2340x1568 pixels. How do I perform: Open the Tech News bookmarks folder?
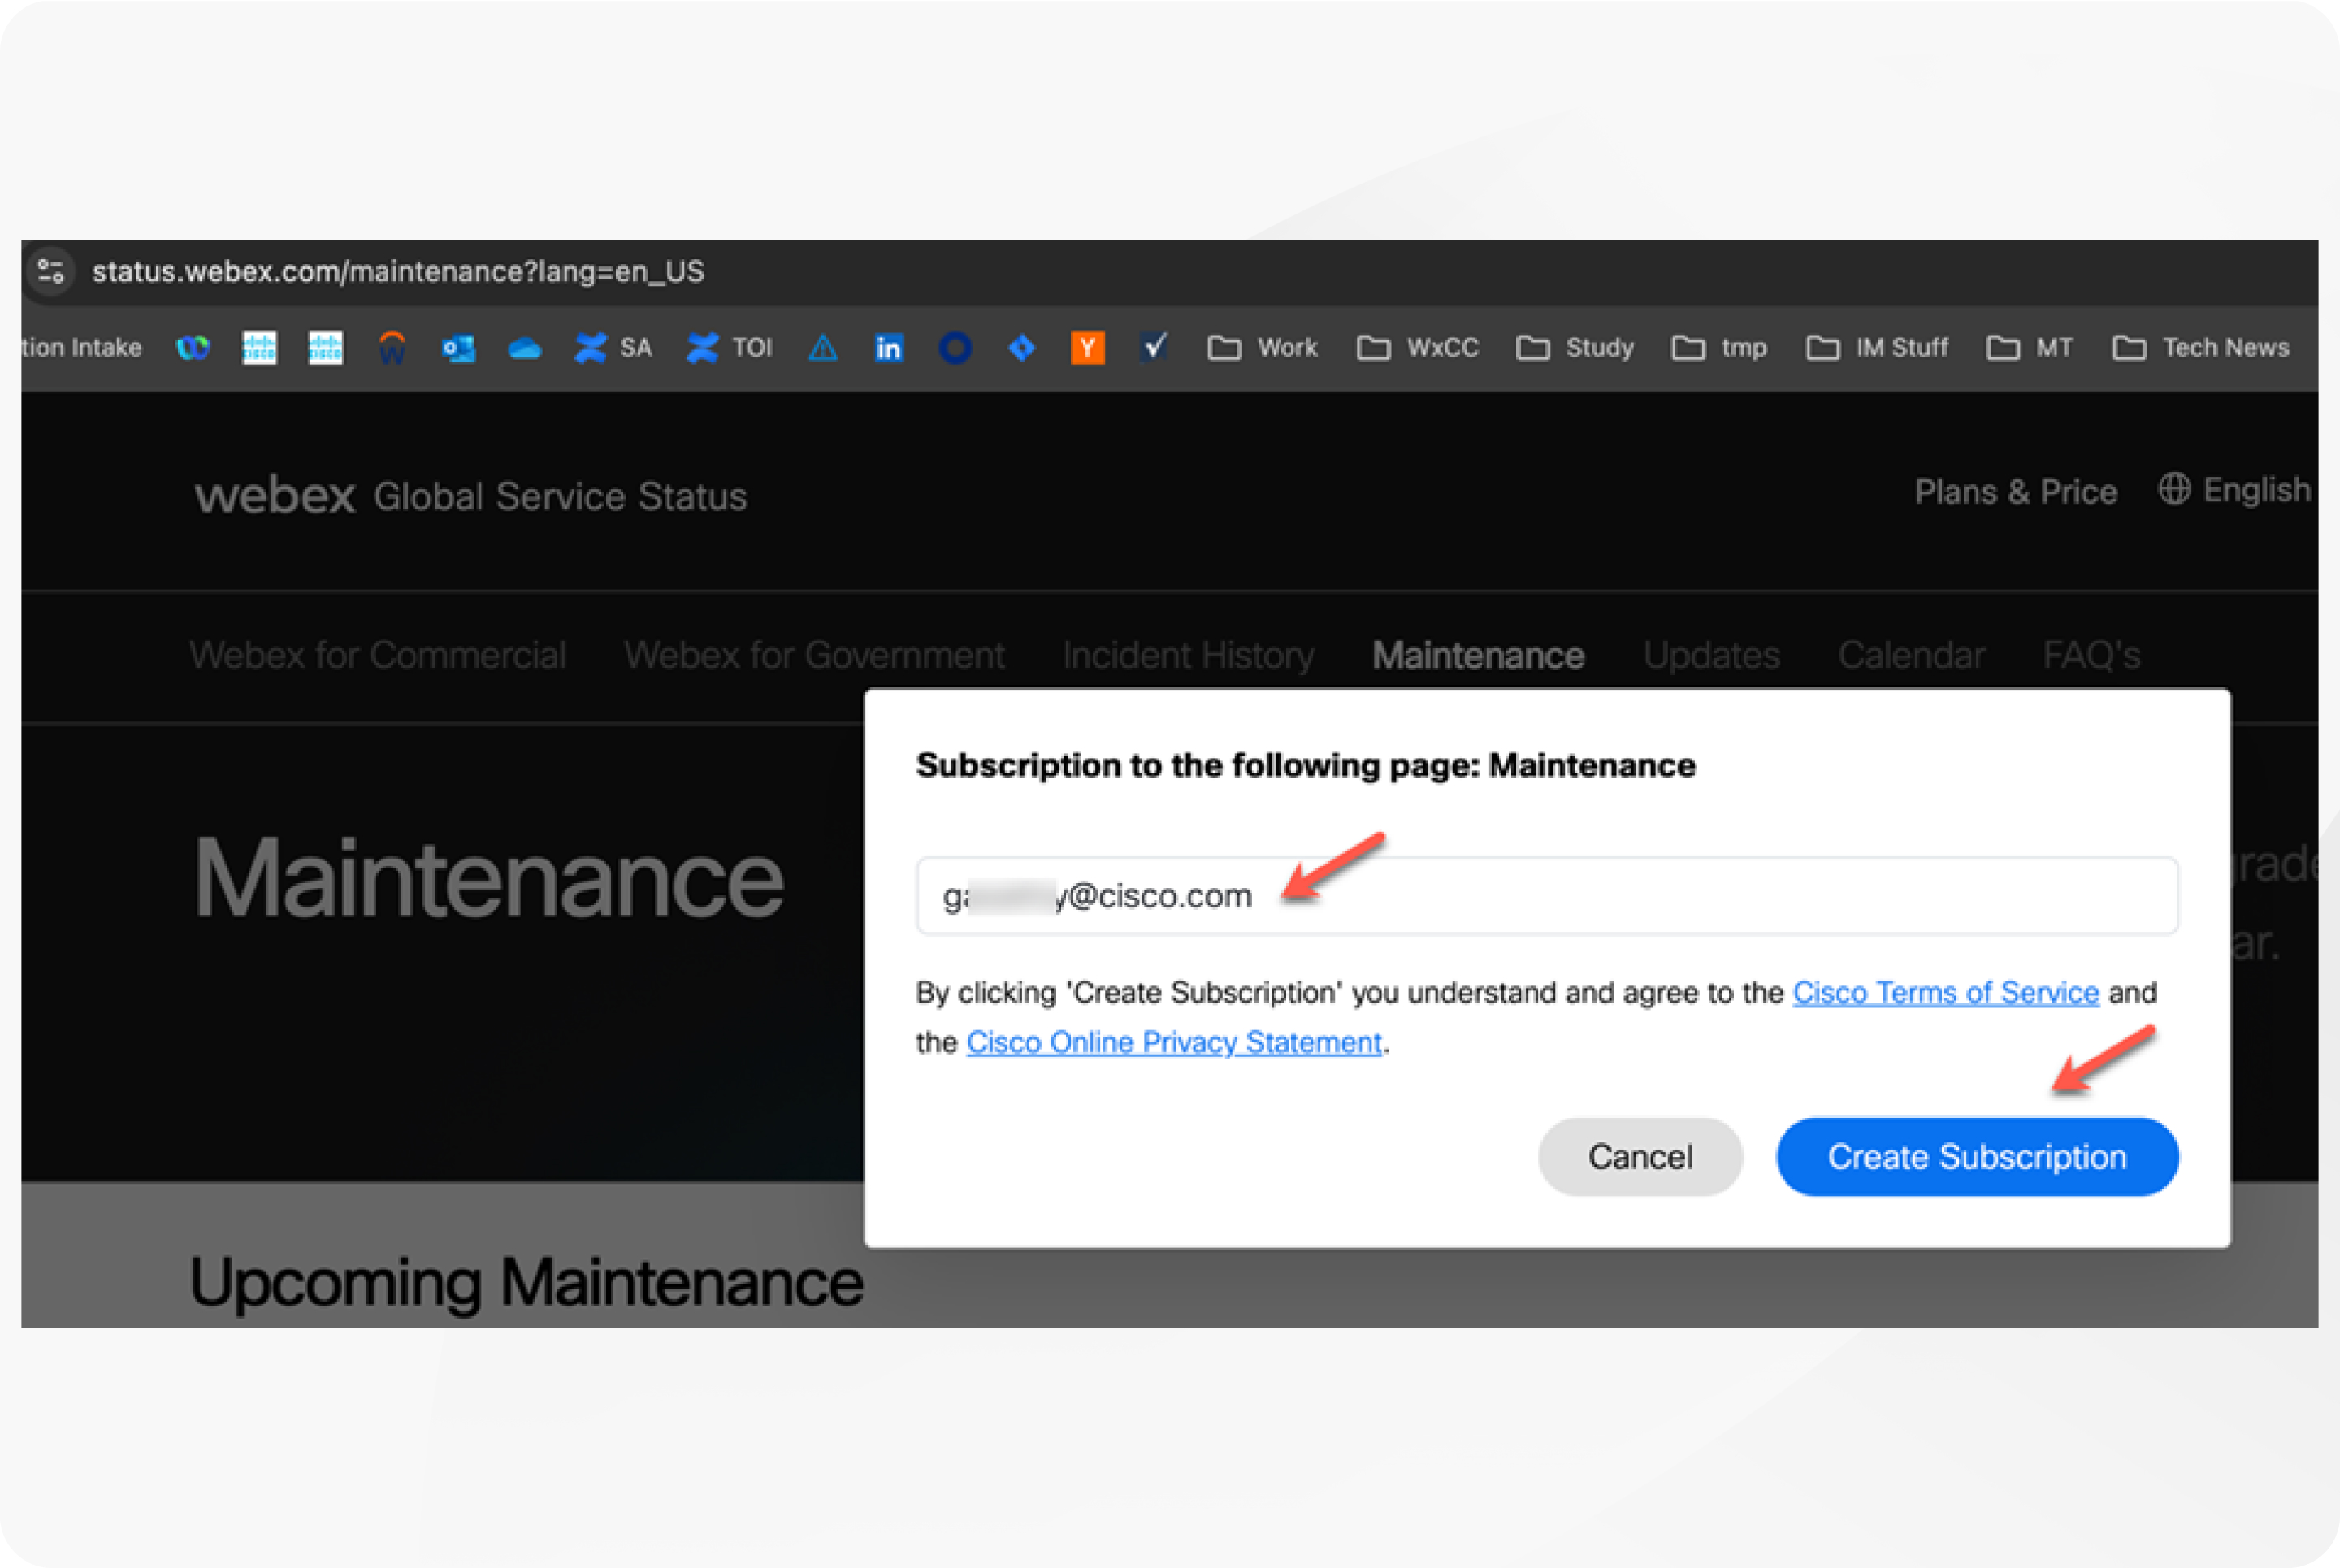click(2200, 348)
